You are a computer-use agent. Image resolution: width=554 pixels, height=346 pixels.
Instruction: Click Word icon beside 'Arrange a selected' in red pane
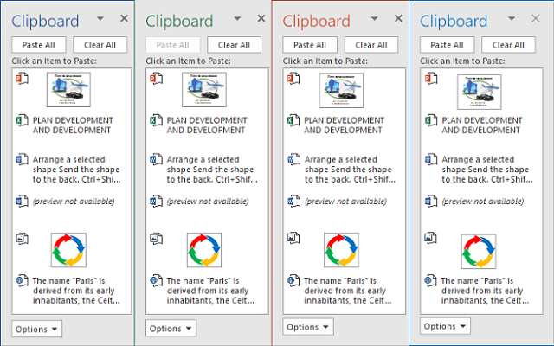[293, 159]
